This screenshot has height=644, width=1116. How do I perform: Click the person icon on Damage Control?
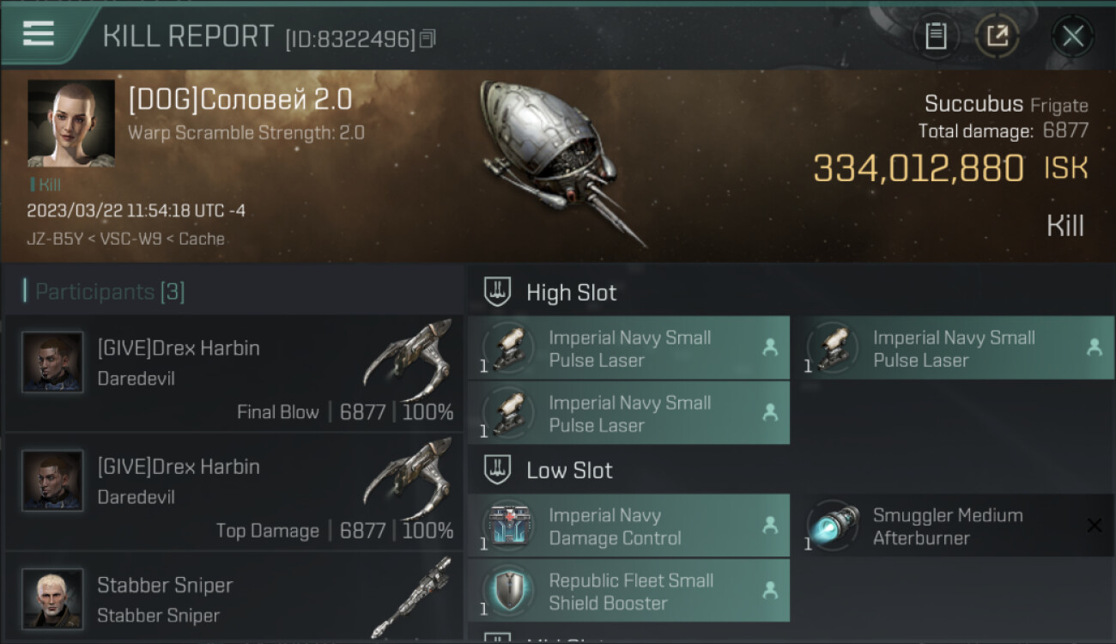click(x=770, y=526)
